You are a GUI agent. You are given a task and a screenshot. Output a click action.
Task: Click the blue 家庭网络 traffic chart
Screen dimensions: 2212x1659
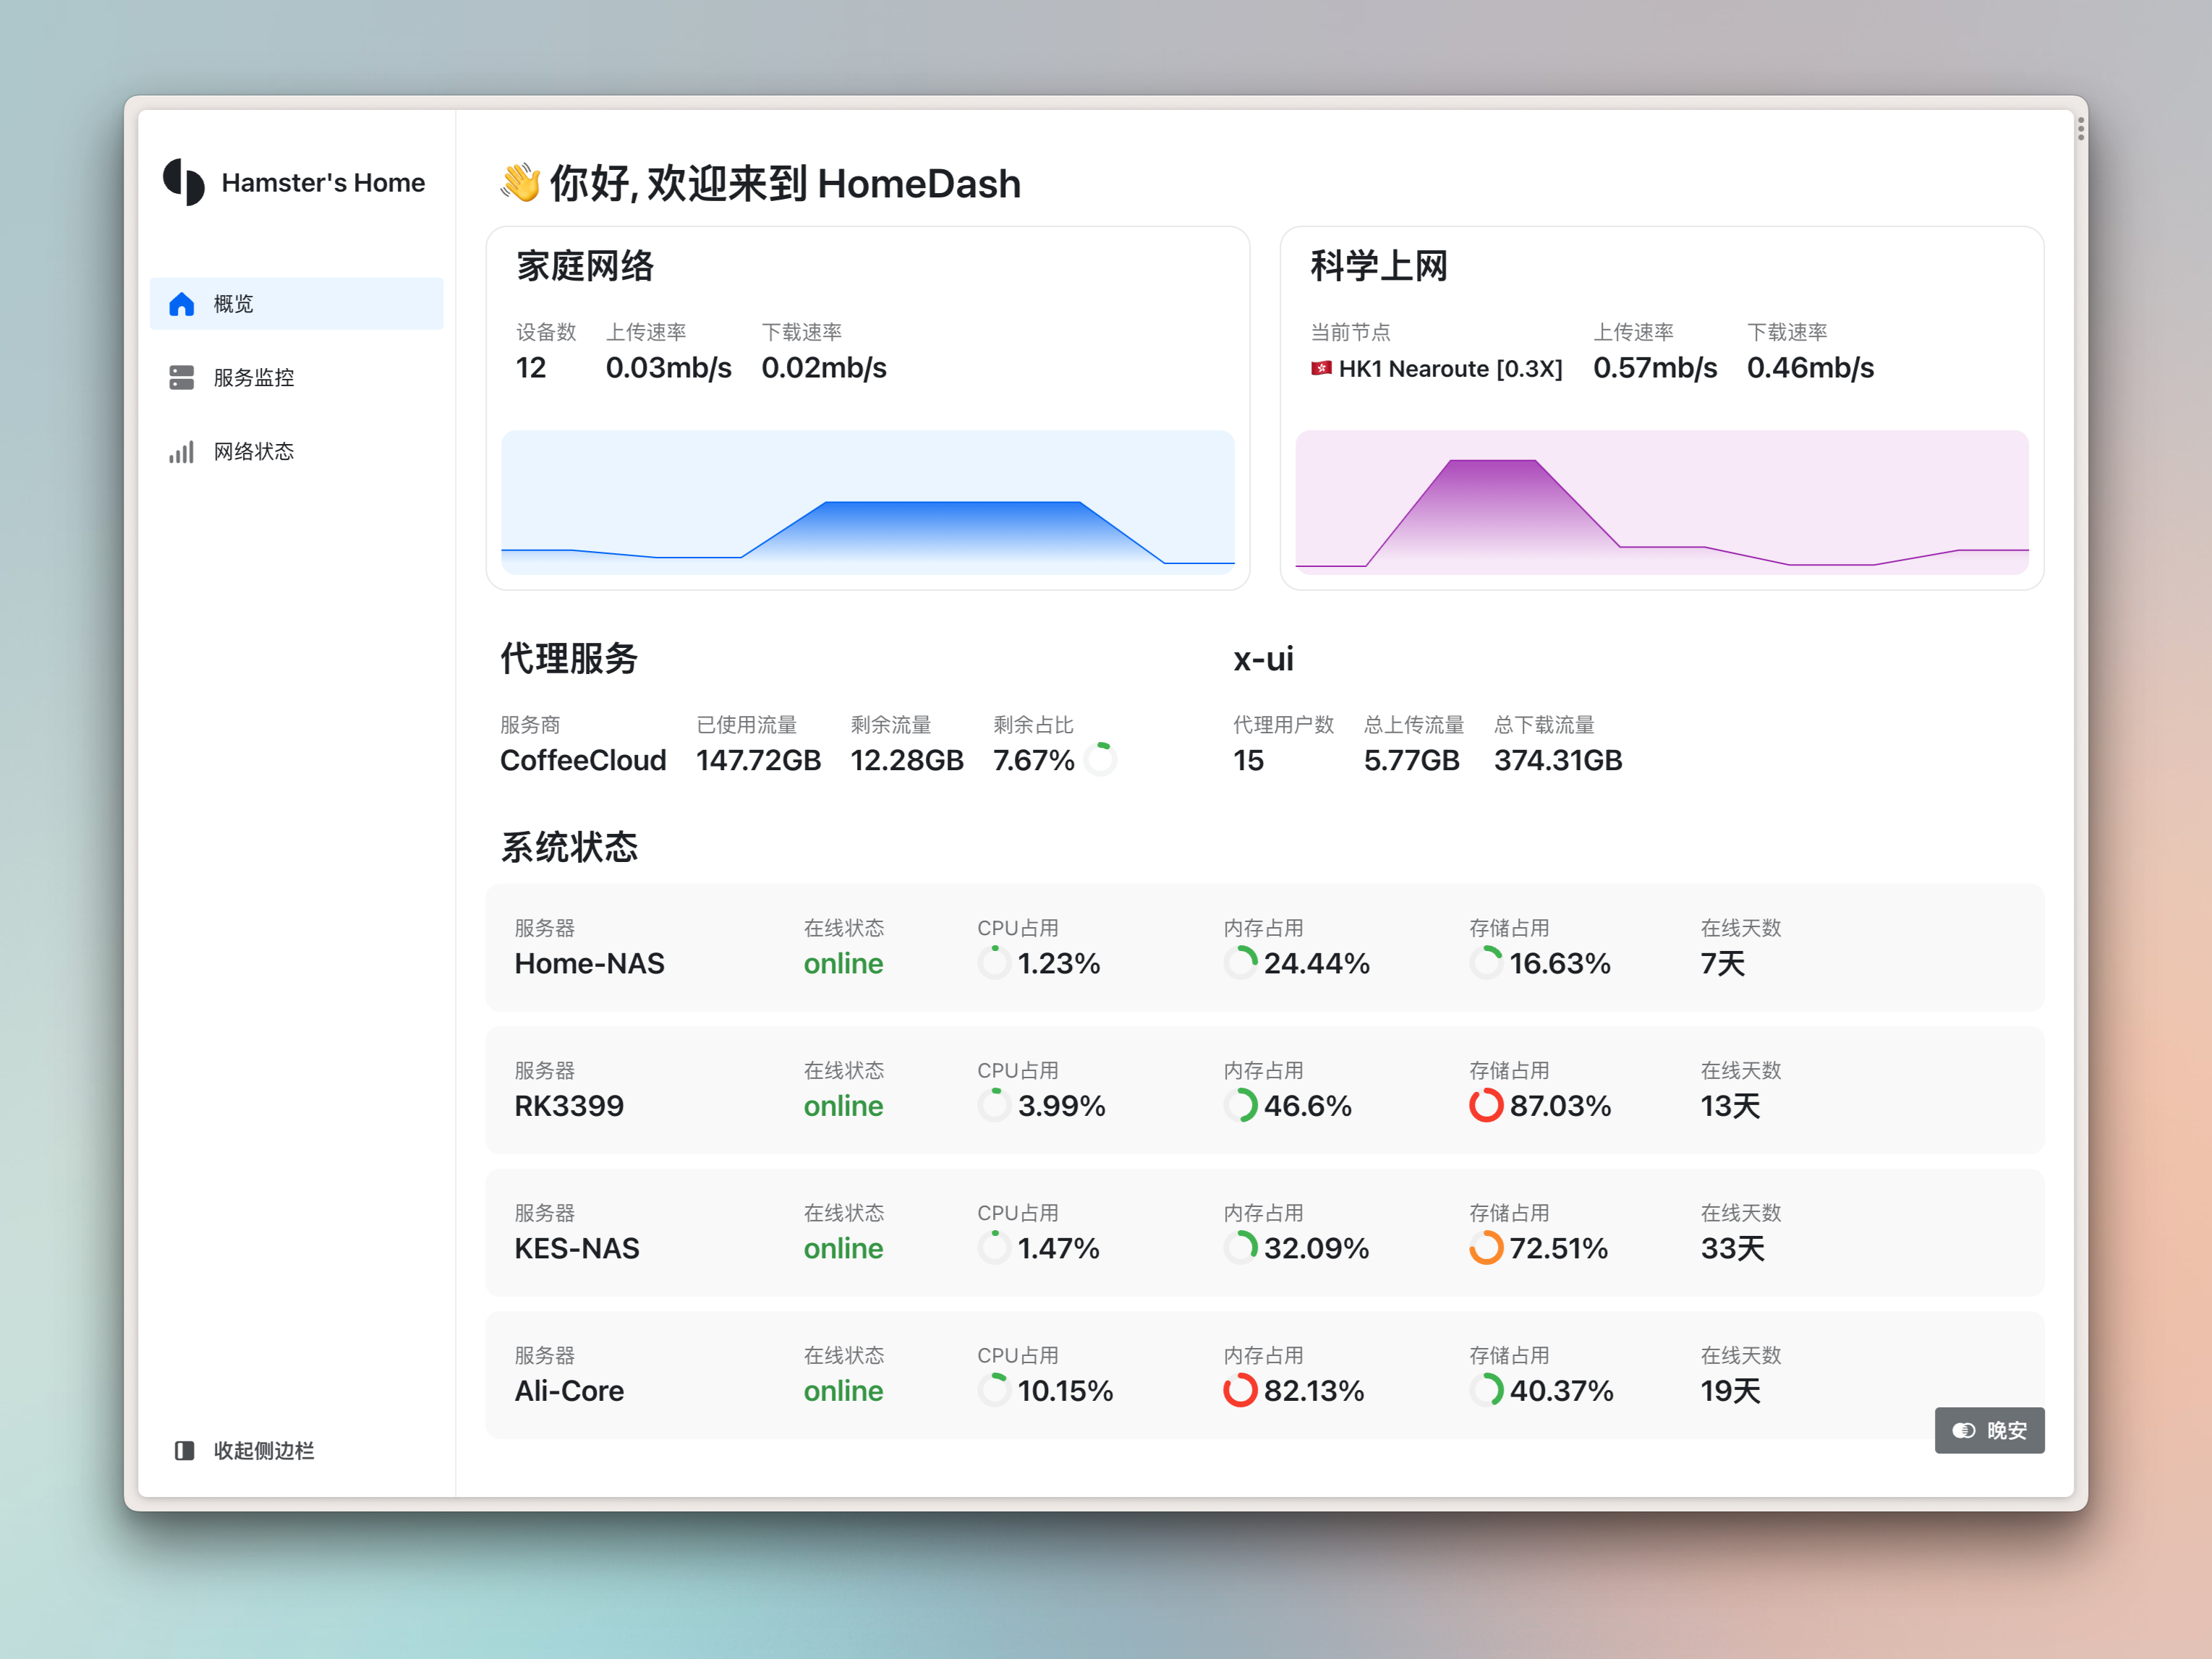click(867, 502)
